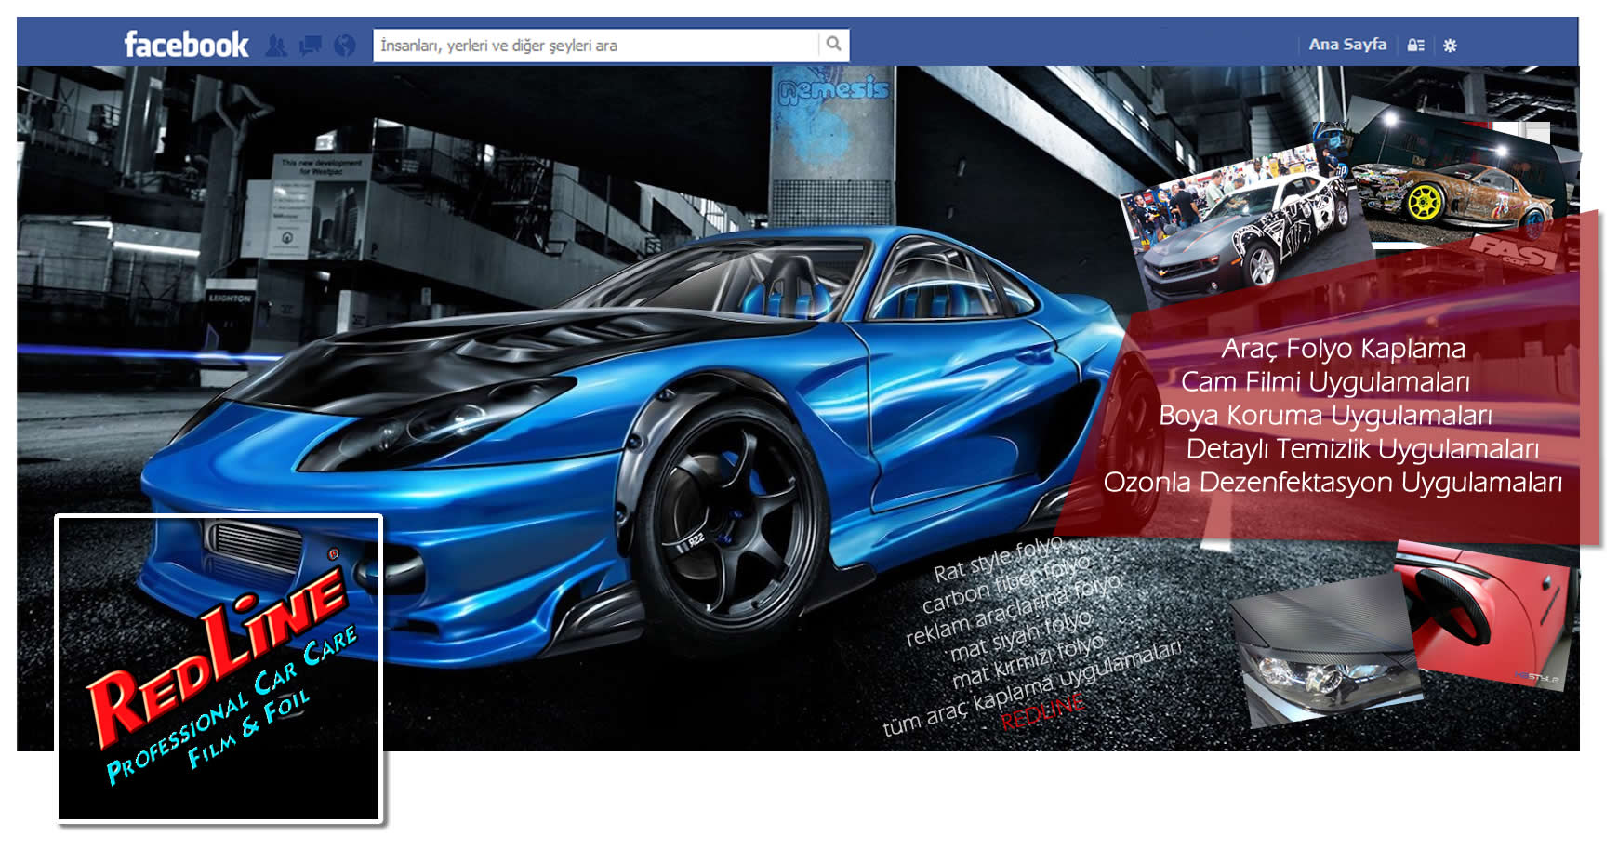This screenshot has width=1618, height=863.
Task: Open the messages icon
Action: [x=311, y=45]
